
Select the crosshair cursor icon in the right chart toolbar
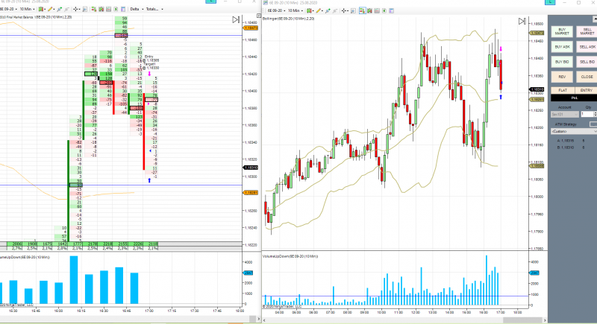(x=343, y=10)
